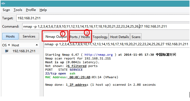The width and height of the screenshot is (190, 101).
Task: Open the Help menu
Action: click(43, 10)
